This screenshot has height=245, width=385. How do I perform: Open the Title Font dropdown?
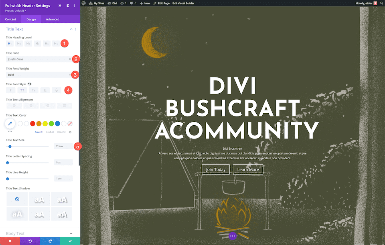[39, 59]
